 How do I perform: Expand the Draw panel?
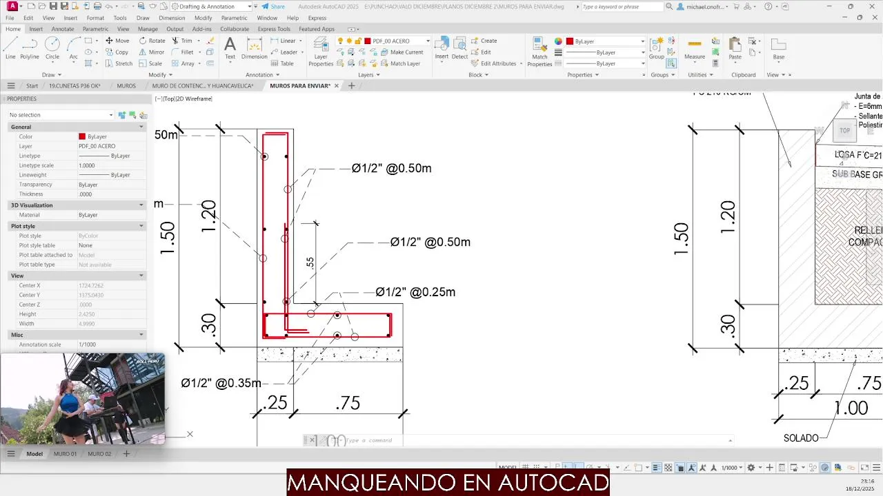tap(52, 74)
